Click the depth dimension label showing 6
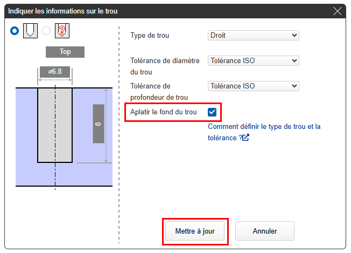This screenshot has height=253, width=351. (98, 124)
